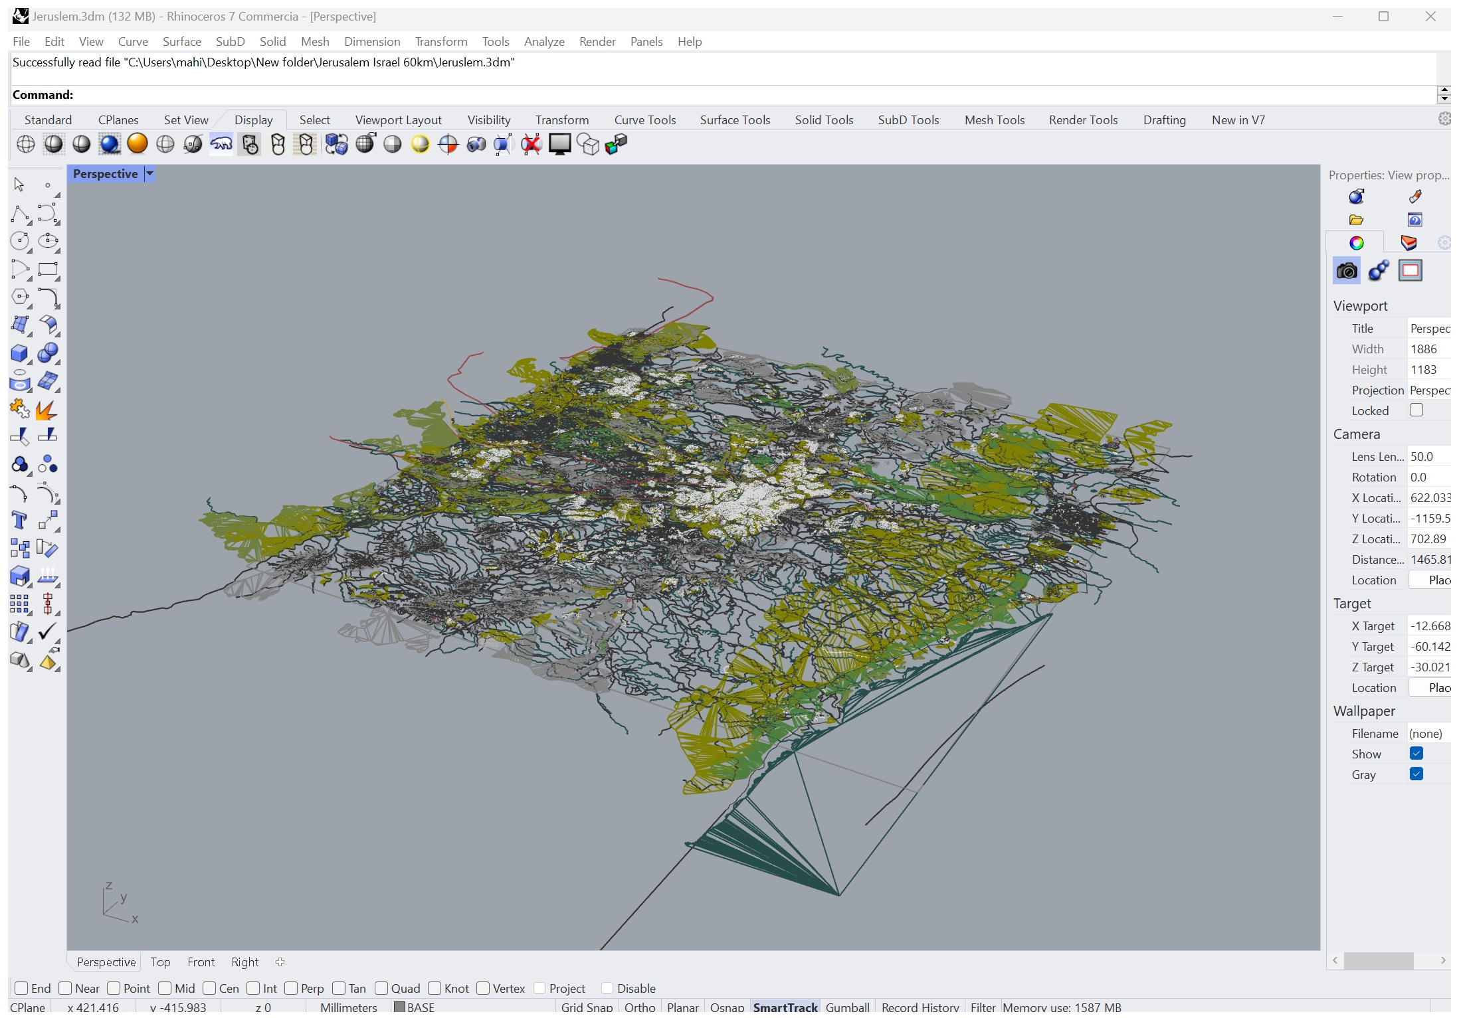This screenshot has width=1457, height=1018.
Task: Select the Text tool in the left sidebar
Action: click(x=19, y=521)
